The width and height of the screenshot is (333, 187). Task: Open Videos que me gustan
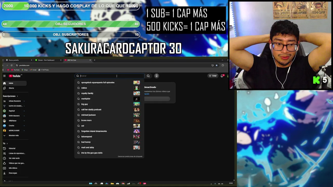point(15,163)
